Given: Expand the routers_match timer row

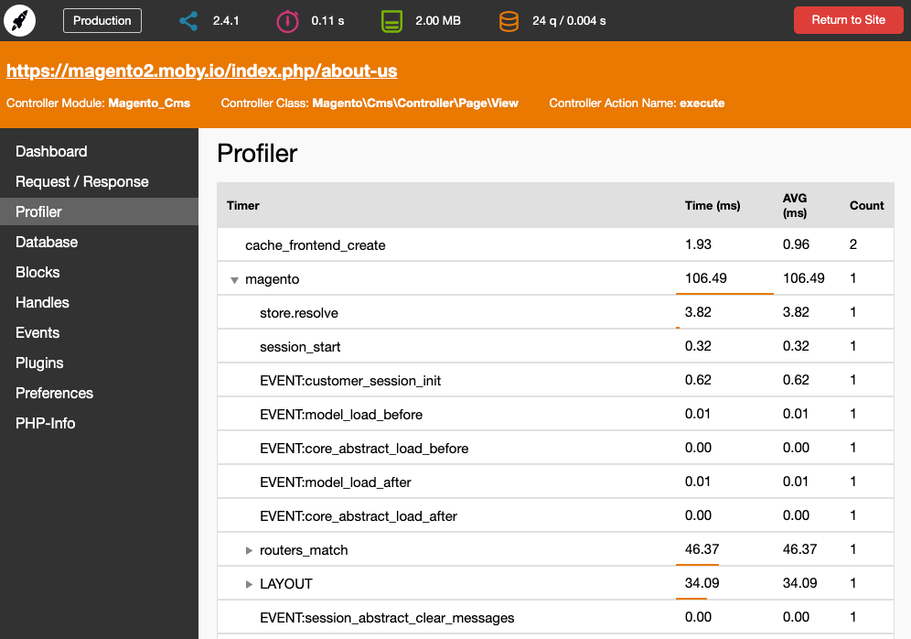Looking at the screenshot, I should click(249, 550).
